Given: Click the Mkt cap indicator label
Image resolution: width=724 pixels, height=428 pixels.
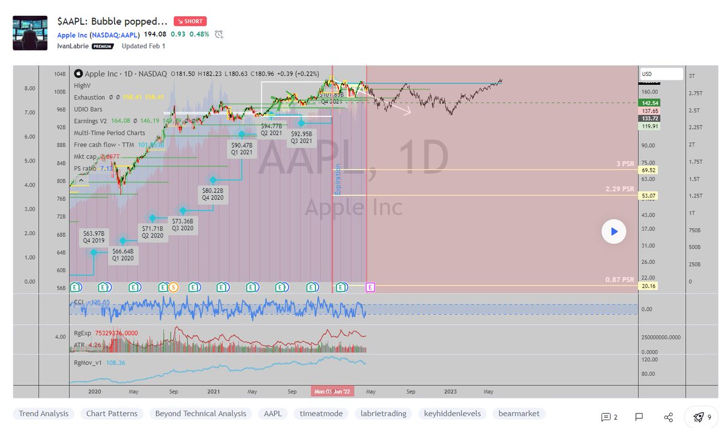Looking at the screenshot, I should coord(86,156).
